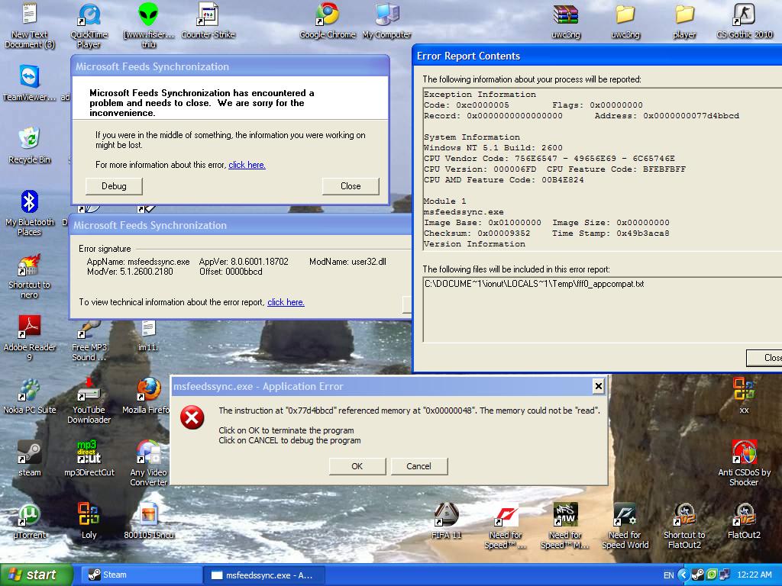Image resolution: width=782 pixels, height=586 pixels.
Task: Launch Shortcut to nero
Action: (30, 275)
